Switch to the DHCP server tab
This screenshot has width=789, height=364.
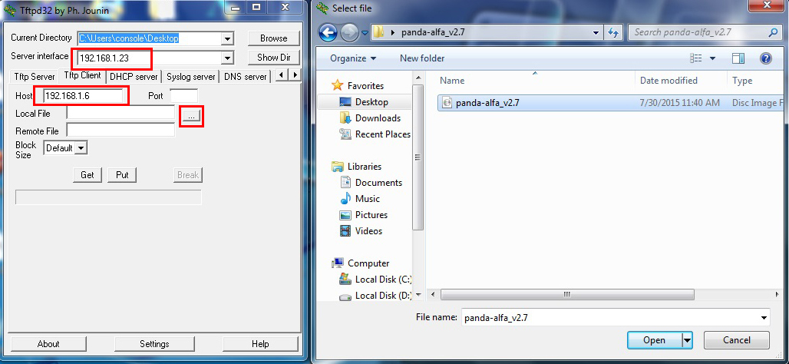coord(134,77)
